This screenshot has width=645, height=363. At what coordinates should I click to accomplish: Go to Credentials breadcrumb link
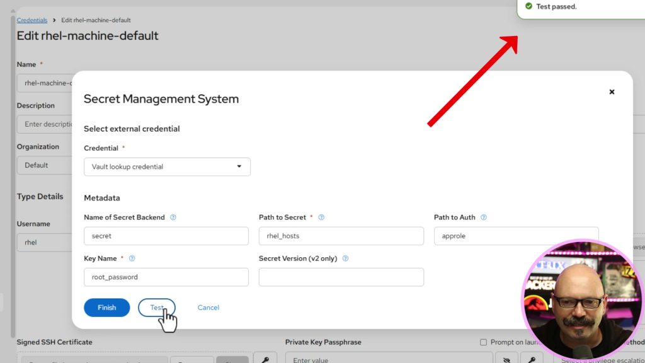click(x=31, y=20)
